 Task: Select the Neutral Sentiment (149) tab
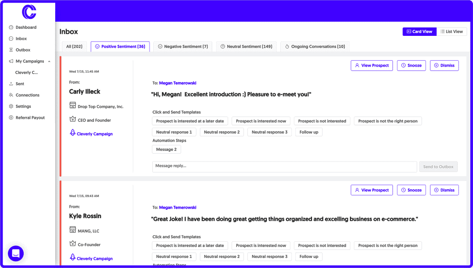coord(246,46)
